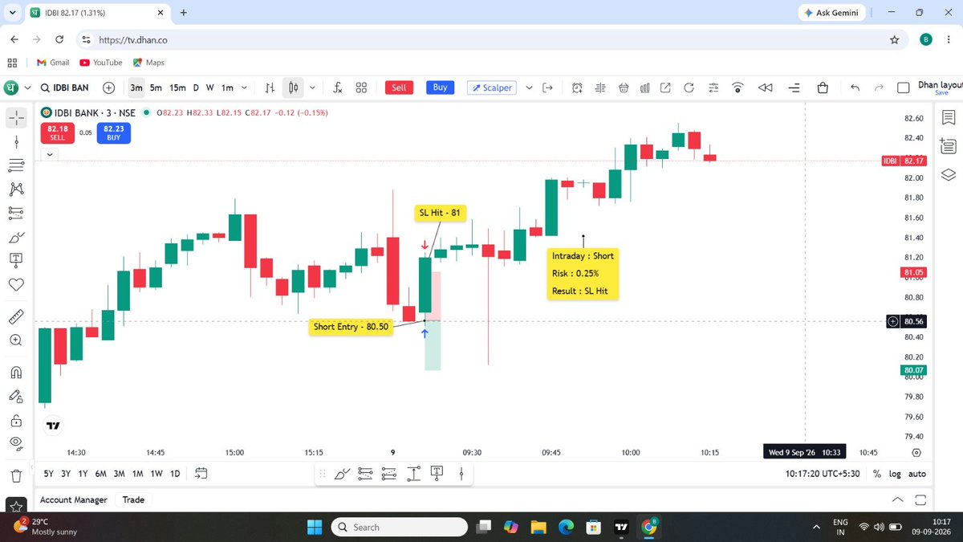Open the watchlist panel icon on right sidebar
963x542 pixels.
click(947, 118)
